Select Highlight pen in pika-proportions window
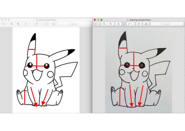The height and width of the screenshot is (131, 185). point(36,24)
